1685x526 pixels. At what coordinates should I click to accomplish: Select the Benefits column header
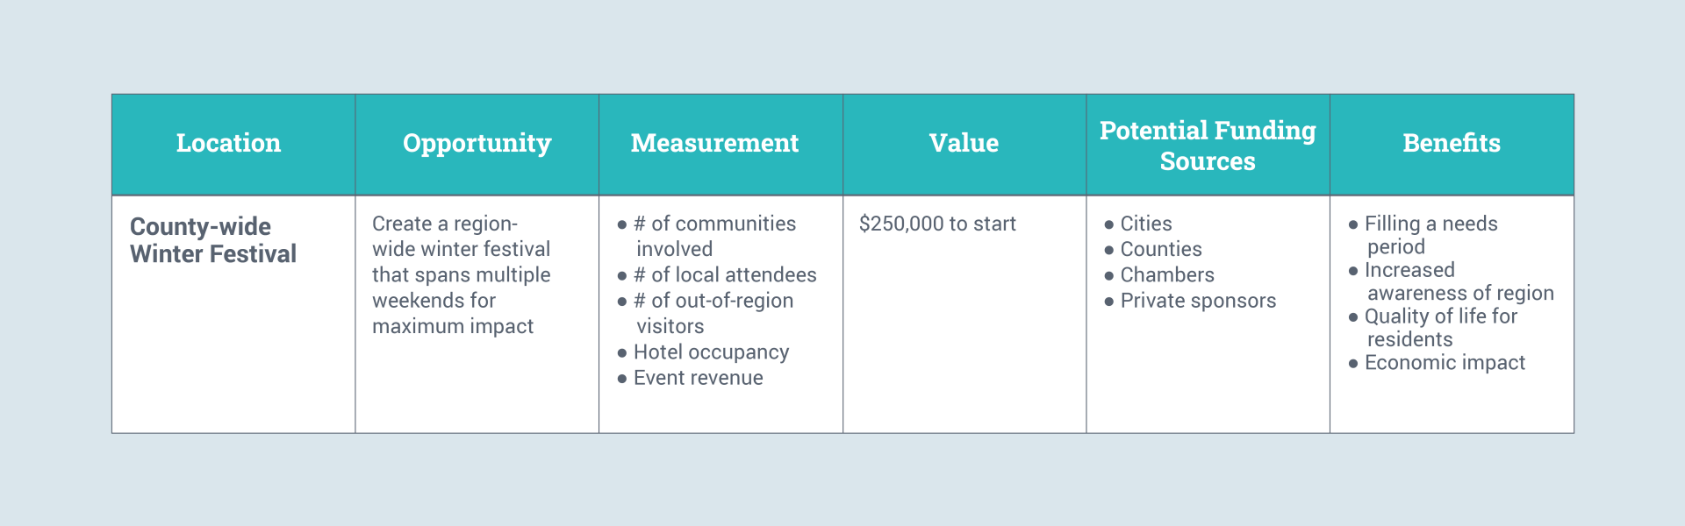click(x=1452, y=143)
